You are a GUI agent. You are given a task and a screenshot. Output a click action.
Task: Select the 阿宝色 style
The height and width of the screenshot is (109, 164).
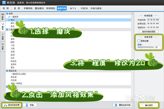click(x=13, y=61)
